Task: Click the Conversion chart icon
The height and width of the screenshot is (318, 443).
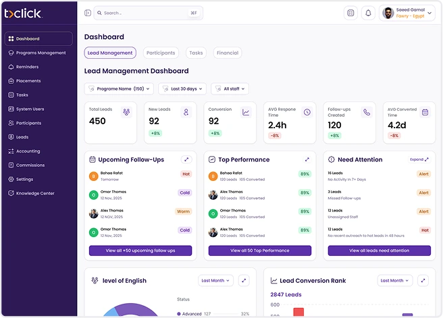Action: [x=246, y=113]
